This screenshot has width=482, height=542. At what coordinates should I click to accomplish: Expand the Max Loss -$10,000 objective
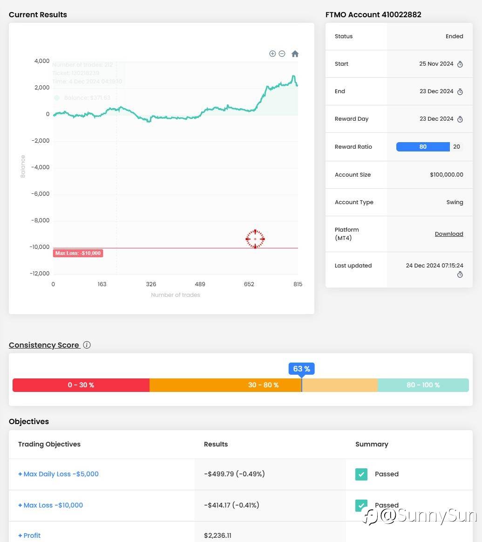click(50, 505)
